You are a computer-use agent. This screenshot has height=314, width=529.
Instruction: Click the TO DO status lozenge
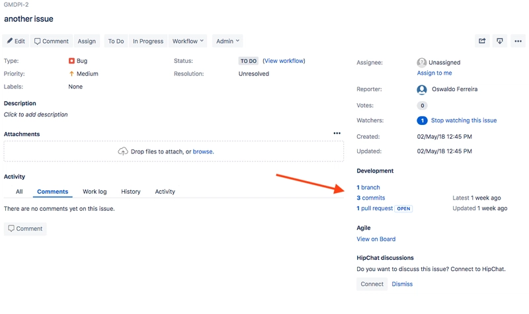coord(249,61)
